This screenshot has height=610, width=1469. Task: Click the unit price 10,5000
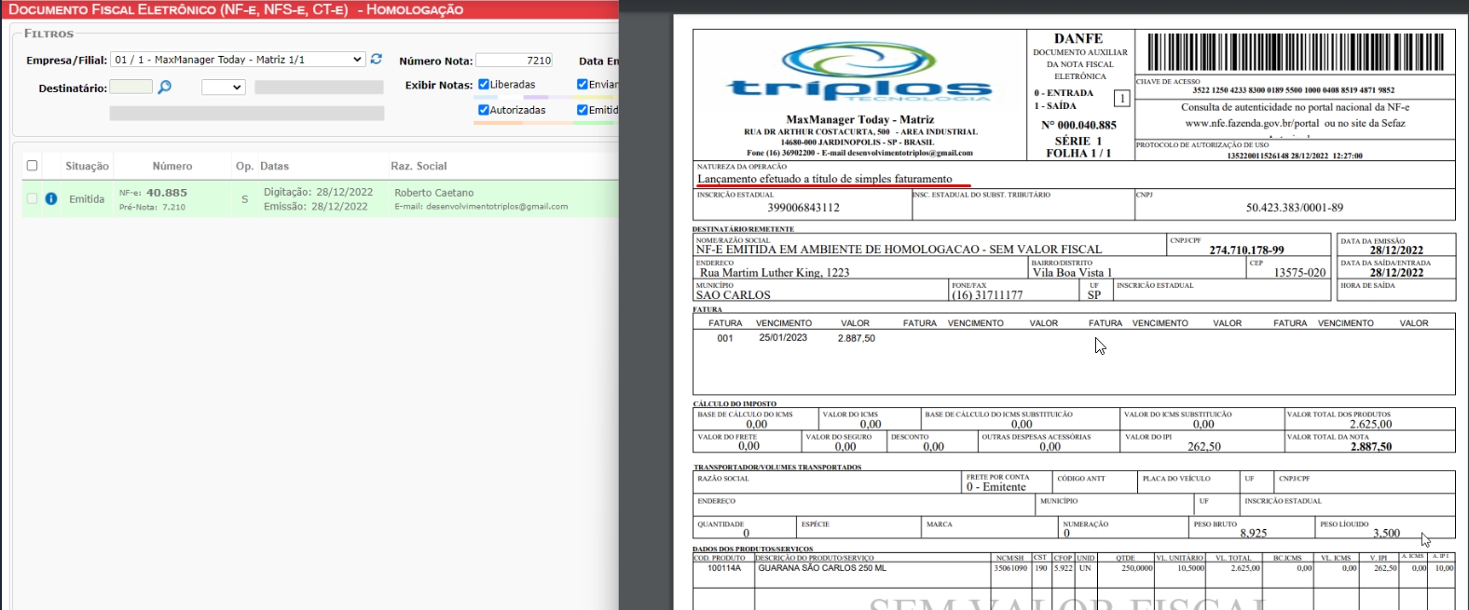1190,568
